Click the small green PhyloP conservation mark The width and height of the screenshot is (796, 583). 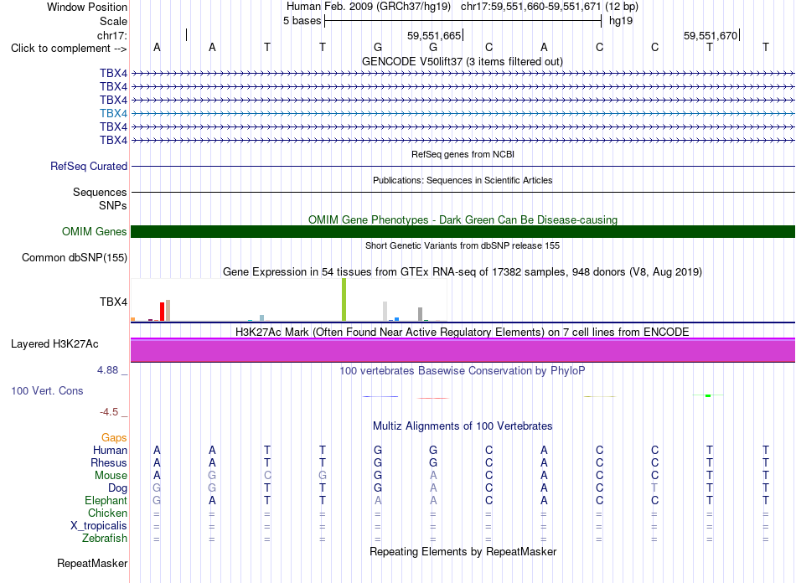pos(708,395)
